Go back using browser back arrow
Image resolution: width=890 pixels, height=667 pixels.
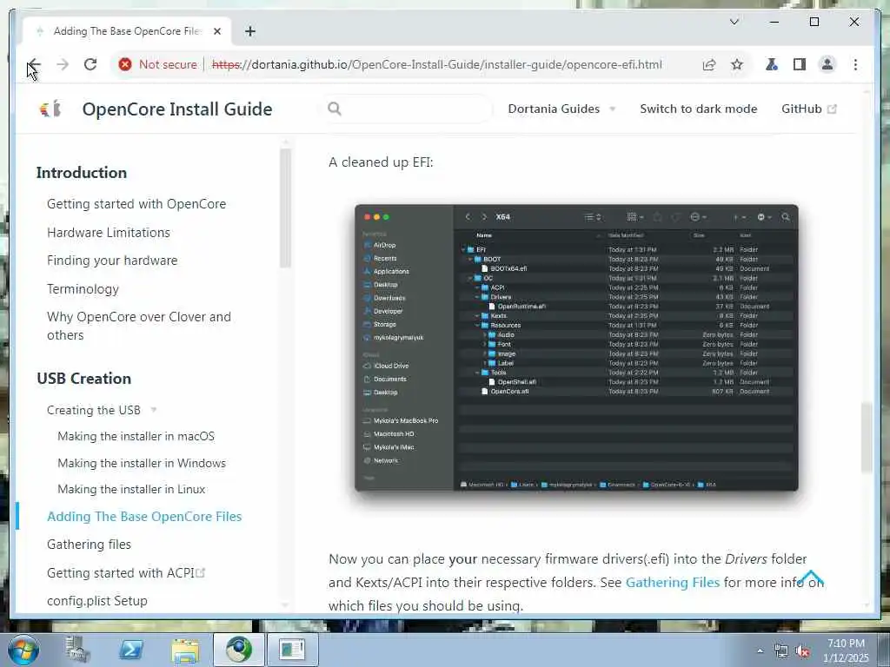34,64
